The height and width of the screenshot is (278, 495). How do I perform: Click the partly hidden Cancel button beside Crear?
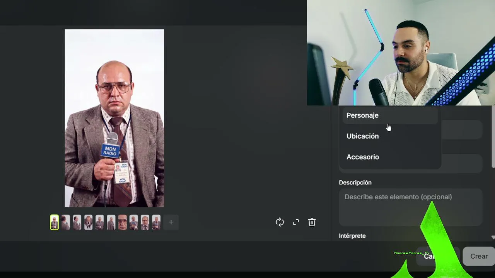tap(437, 256)
